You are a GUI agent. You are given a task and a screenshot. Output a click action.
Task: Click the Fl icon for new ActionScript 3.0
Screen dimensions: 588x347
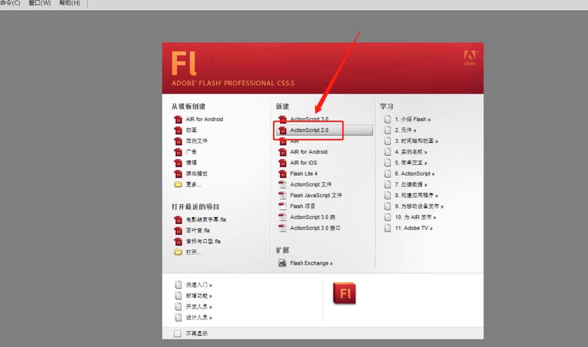(282, 119)
